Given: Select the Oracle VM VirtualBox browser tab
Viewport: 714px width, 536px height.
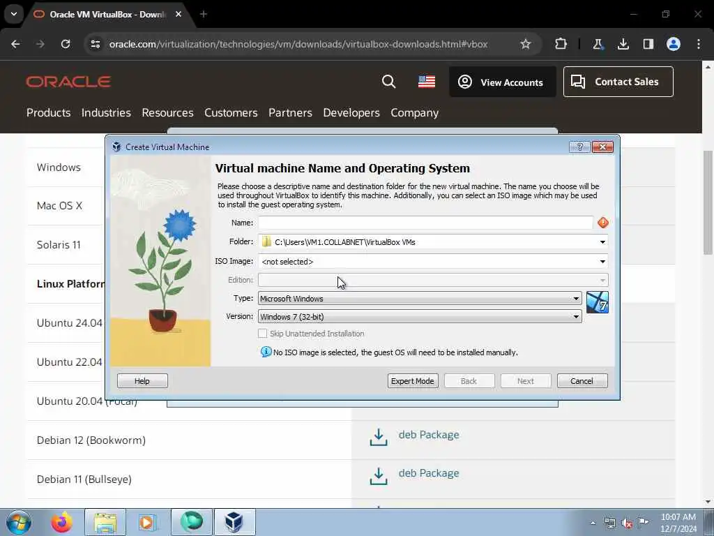Looking at the screenshot, I should click(x=107, y=15).
